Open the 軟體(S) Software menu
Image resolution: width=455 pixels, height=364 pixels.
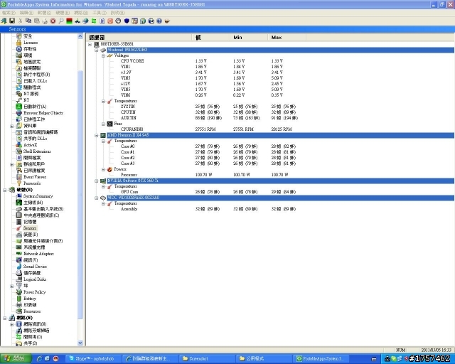44,13
